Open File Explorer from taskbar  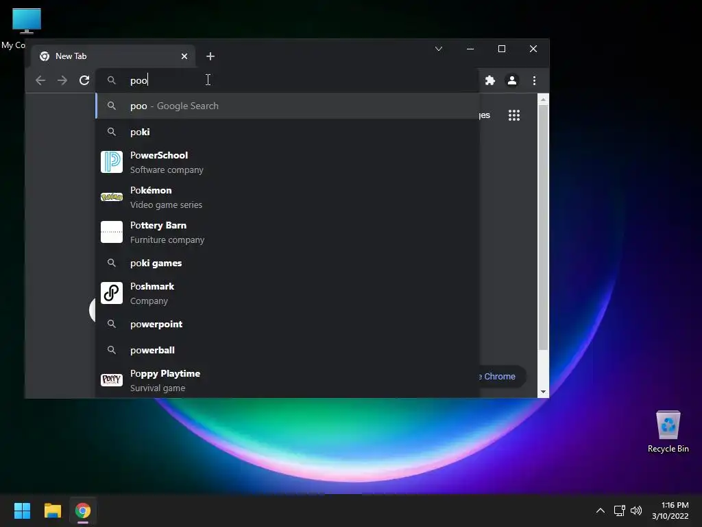pos(52,511)
